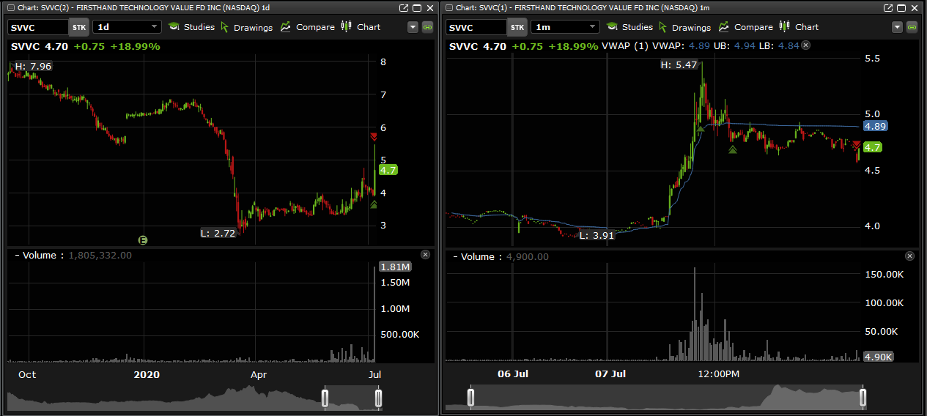Grab the left handle of 1m chart range slider
The height and width of the screenshot is (416, 927).
[470, 398]
